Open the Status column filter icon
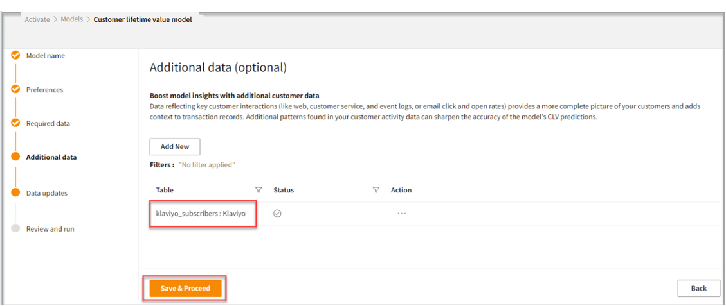Image resolution: width=726 pixels, height=306 pixels. coord(376,190)
